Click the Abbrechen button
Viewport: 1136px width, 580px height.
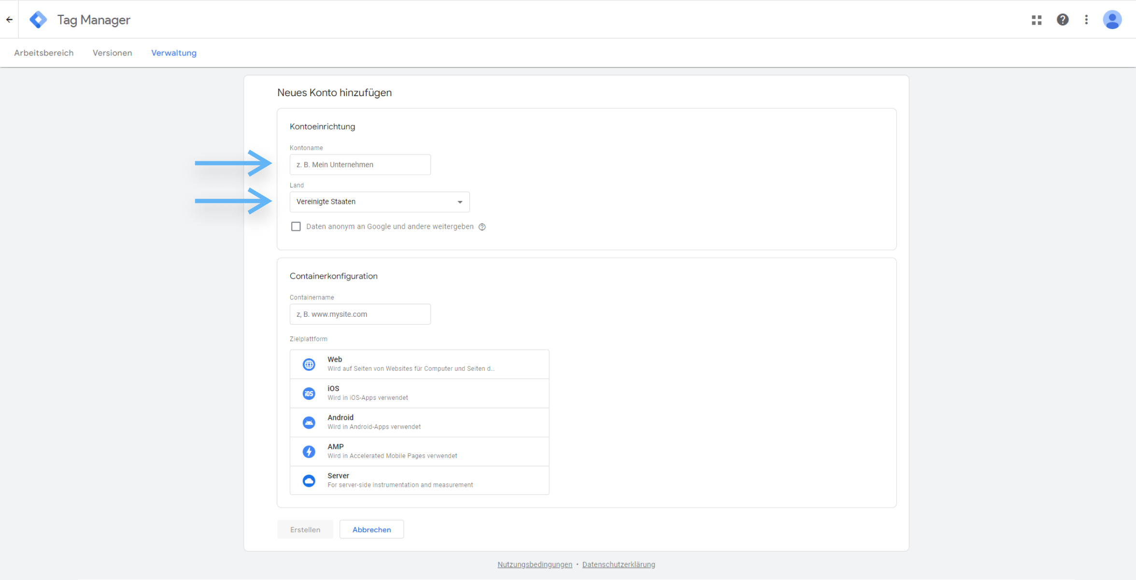(371, 529)
